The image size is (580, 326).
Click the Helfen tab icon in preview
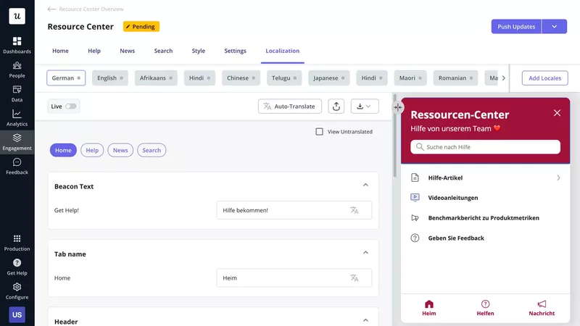485,304
